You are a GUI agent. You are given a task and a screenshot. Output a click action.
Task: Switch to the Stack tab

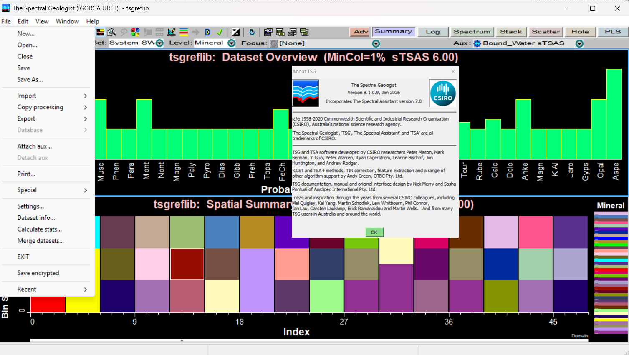coord(511,32)
